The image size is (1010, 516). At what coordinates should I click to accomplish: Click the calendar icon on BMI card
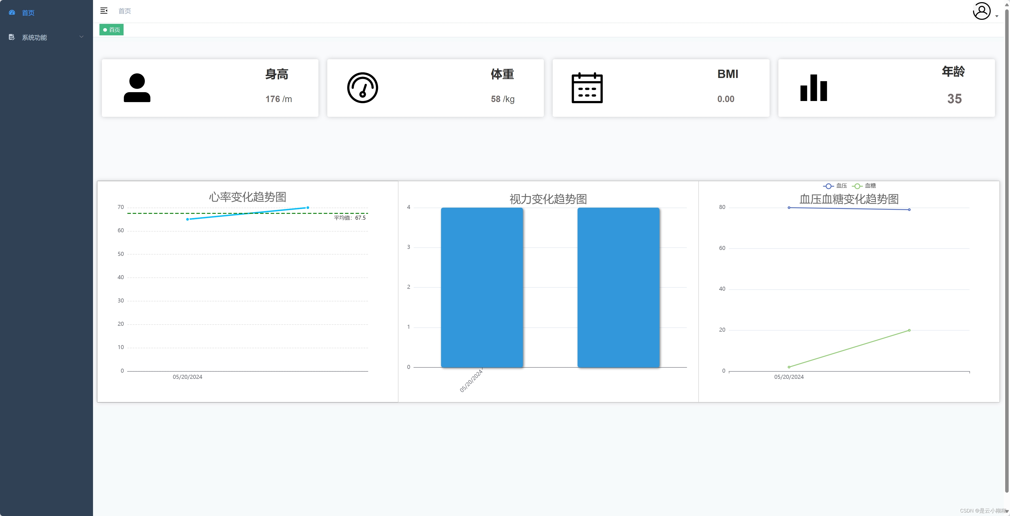pos(587,88)
